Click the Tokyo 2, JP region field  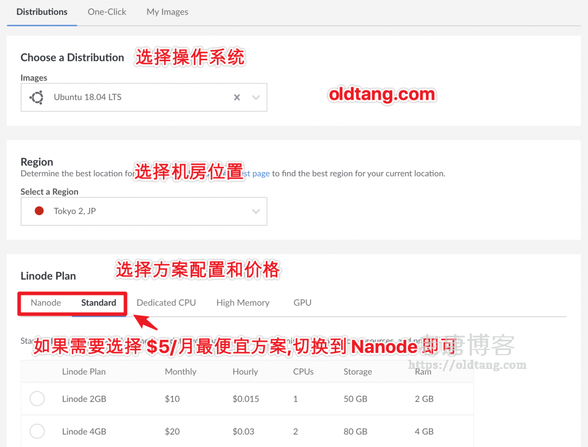(144, 211)
